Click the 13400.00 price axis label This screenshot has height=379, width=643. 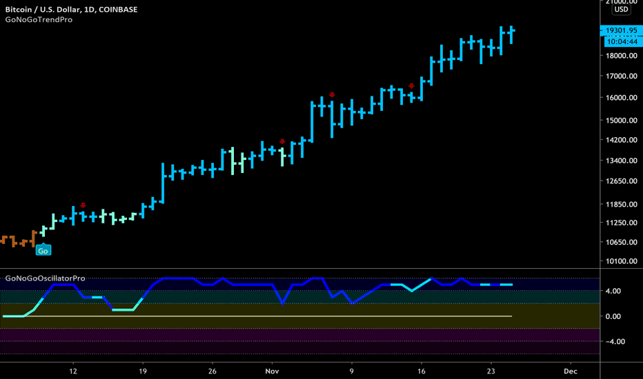coord(621,161)
